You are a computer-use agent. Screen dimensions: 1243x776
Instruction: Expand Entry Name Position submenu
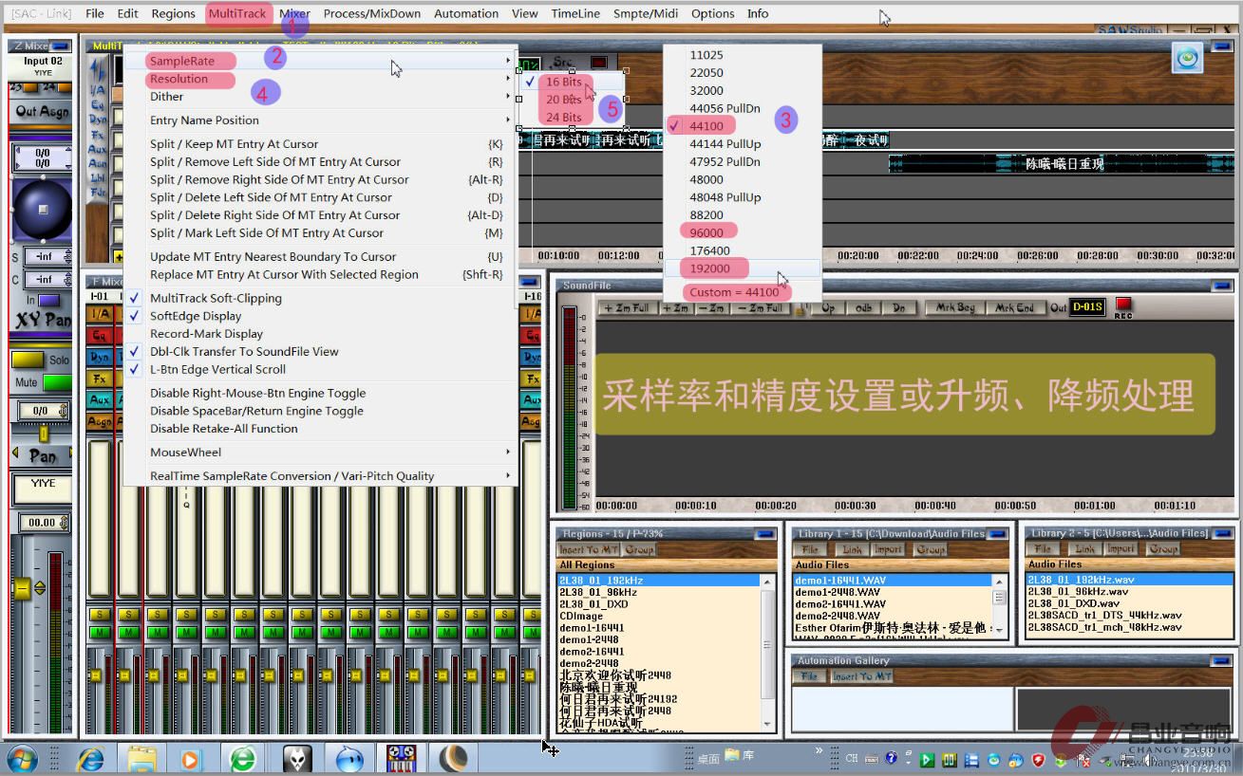pos(321,120)
